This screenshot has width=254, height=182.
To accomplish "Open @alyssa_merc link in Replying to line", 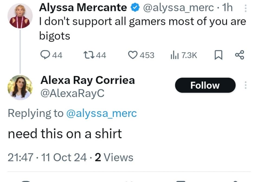I will 101,113.
